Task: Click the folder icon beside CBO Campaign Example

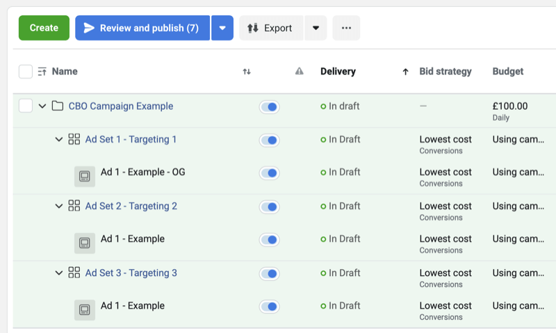Action: (x=58, y=106)
